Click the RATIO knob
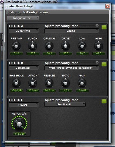Viewport: 115px width, 147px height. pyautogui.click(x=66, y=83)
